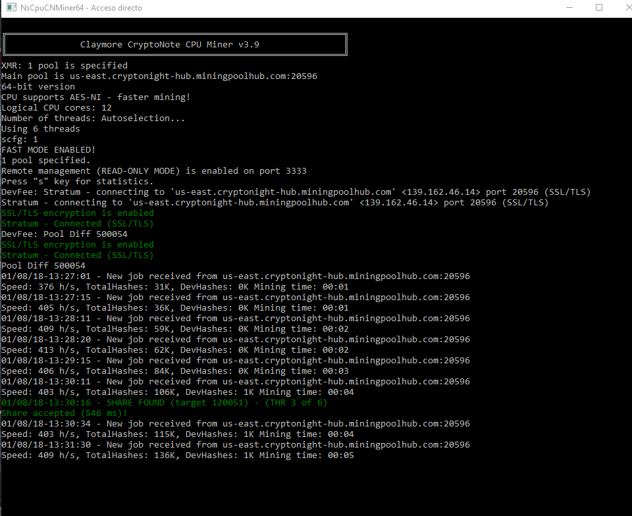The width and height of the screenshot is (632, 516).
Task: Click 'CPU supports AES-NI - faster mining!' line
Action: pyautogui.click(x=95, y=97)
